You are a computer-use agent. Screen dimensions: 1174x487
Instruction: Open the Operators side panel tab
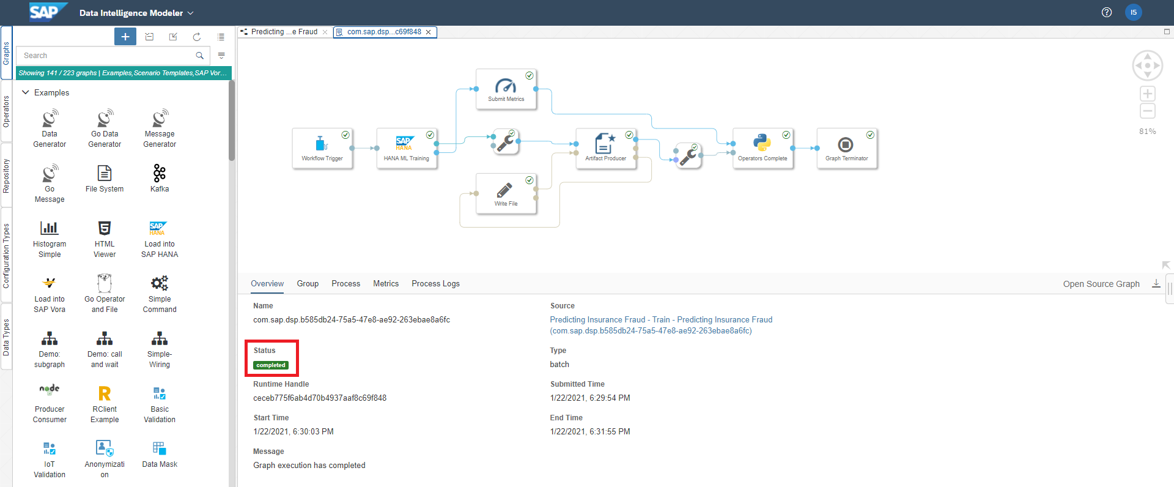click(6, 111)
